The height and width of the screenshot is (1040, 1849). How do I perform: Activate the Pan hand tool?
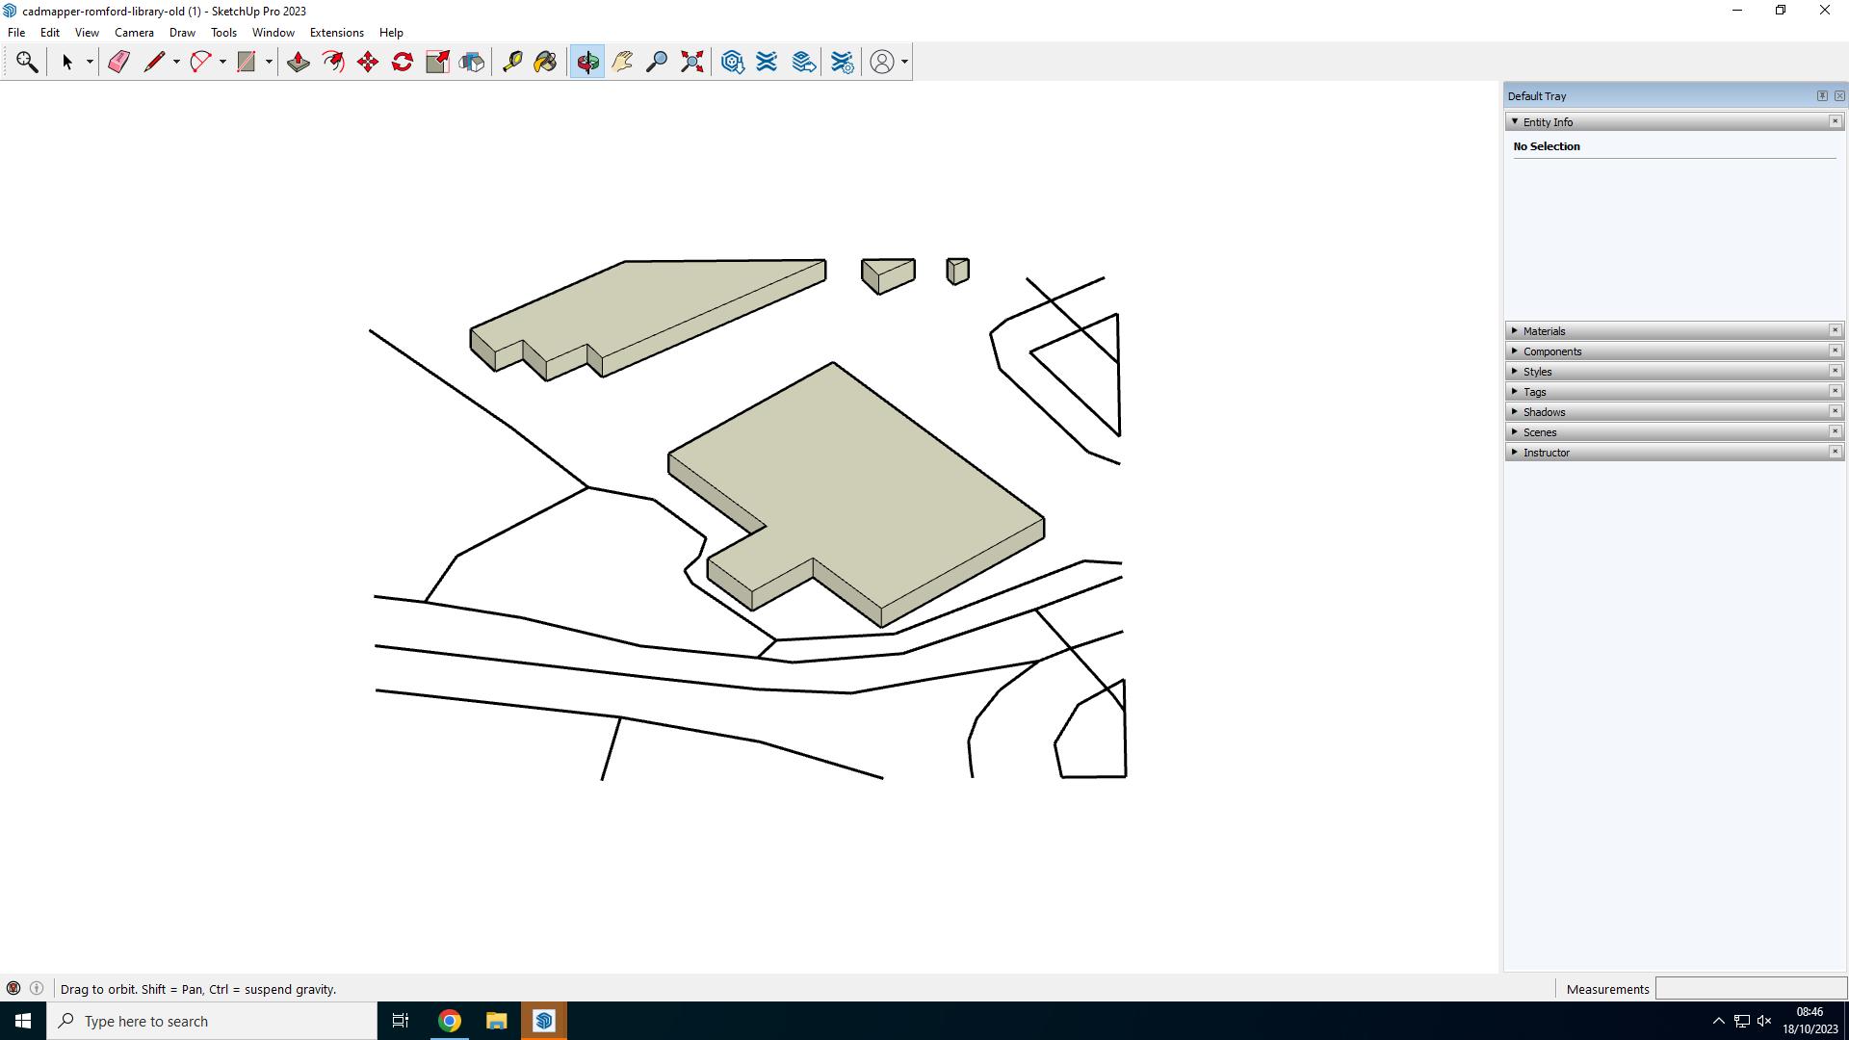[622, 62]
